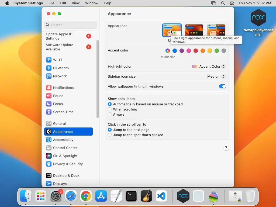Screen dimensions: 276x207
Task: Open Spotlight search in menu bar
Action: coord(223,3)
